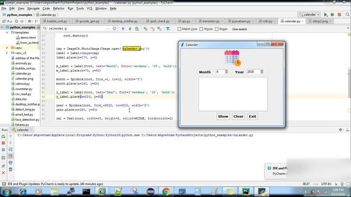Image resolution: width=351 pixels, height=197 pixels.
Task: Adjust the Month spinbox arrows
Action: click(226, 72)
